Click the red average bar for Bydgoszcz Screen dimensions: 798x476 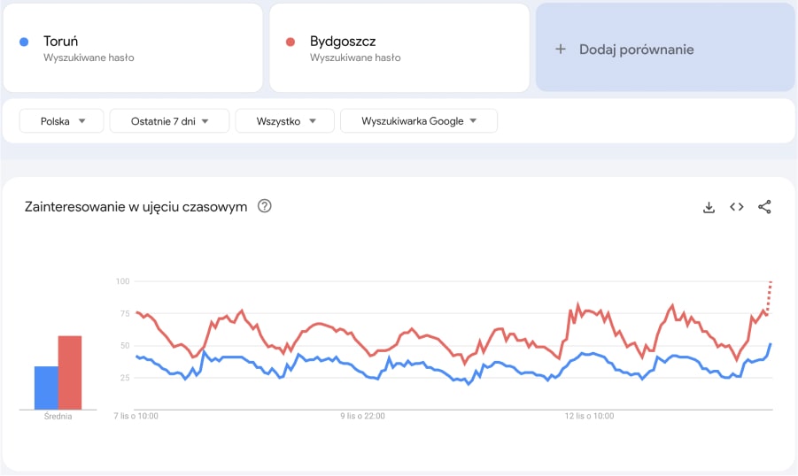pos(70,372)
